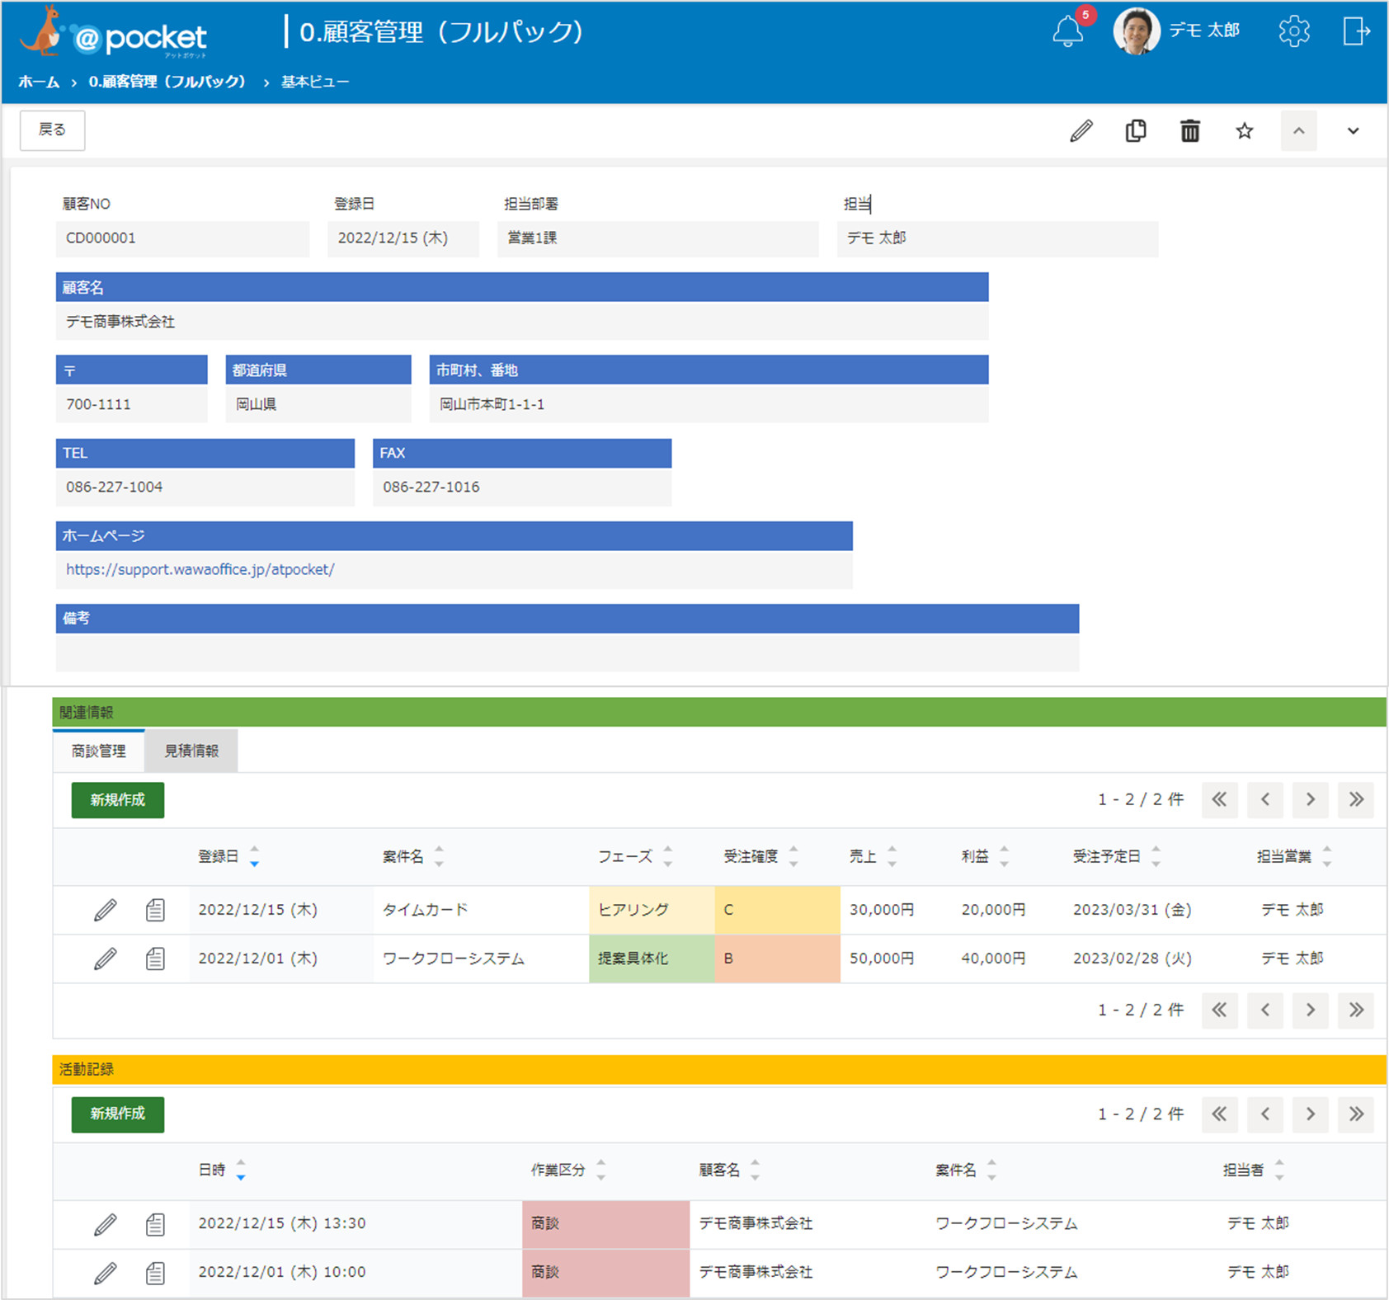Open the notifications bell icon
1389x1300 pixels.
point(1067,31)
